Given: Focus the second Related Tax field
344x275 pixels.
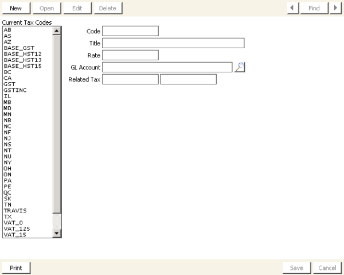Looking at the screenshot, I should 188,79.
